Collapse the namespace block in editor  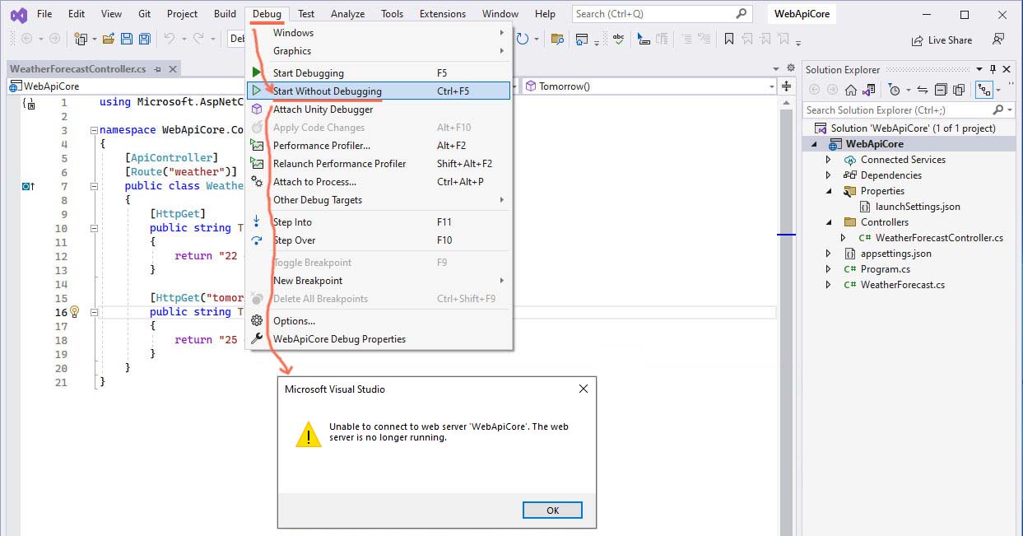coord(94,130)
